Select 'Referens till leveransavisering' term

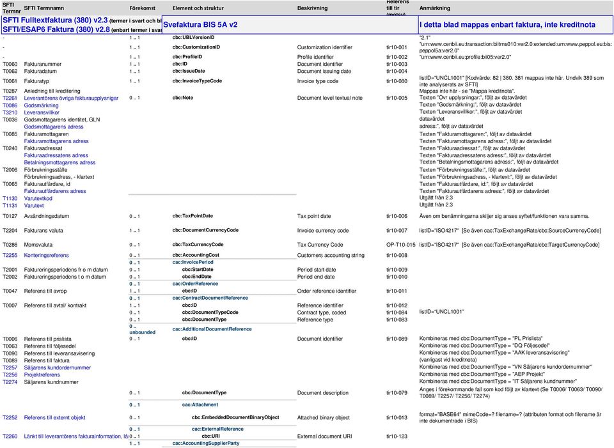(59, 353)
